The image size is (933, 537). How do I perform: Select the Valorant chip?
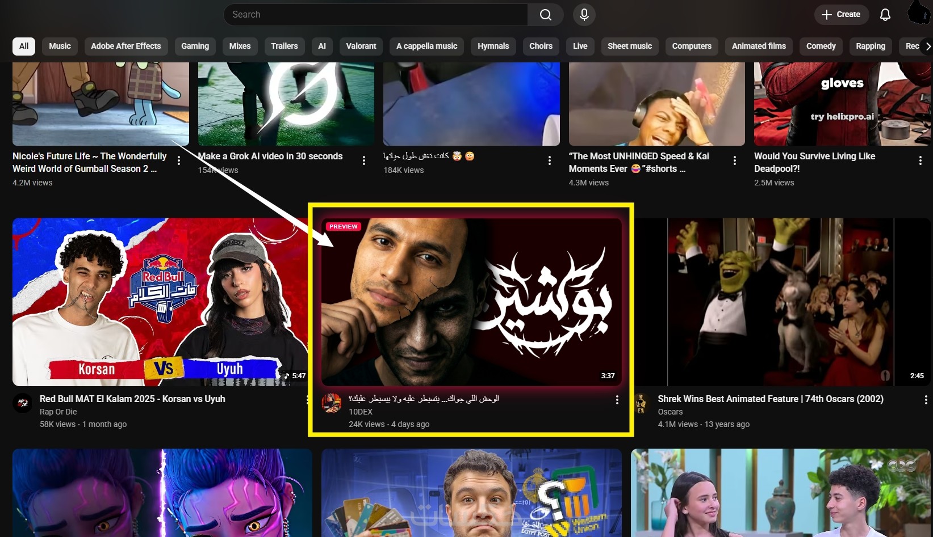(x=361, y=46)
